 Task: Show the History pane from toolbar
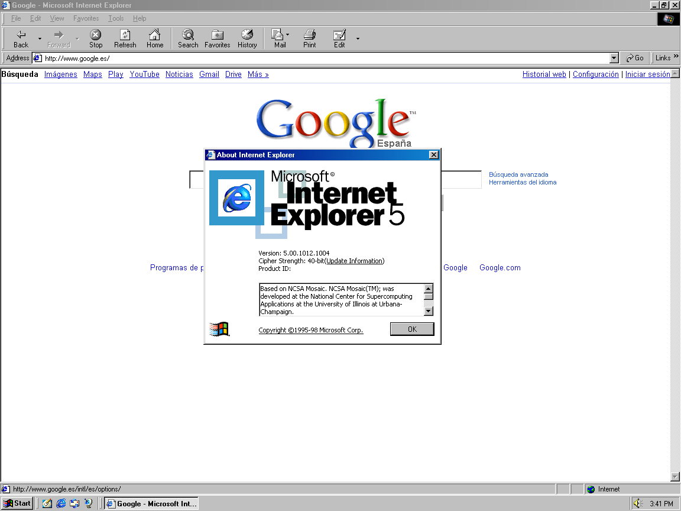[x=247, y=38]
